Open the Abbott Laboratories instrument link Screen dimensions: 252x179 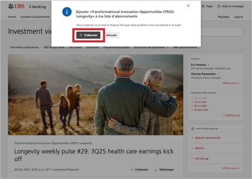tap(208, 138)
